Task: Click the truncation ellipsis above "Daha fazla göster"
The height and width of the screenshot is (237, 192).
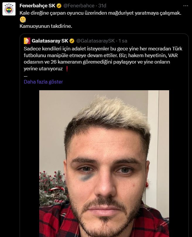Action: 25,75
